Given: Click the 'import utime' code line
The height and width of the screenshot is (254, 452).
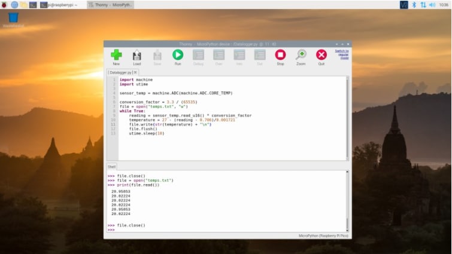Looking at the screenshot, I should point(134,84).
